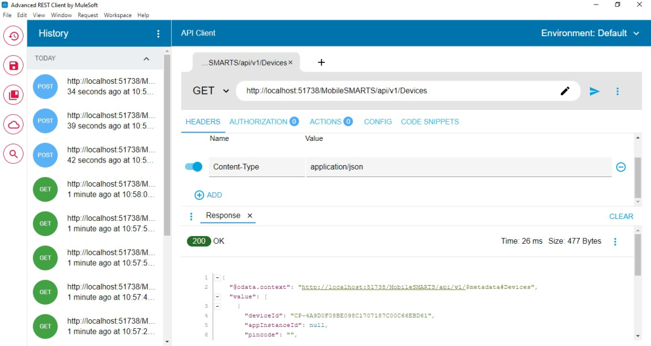Add a new request tab with plus
Image resolution: width=651 pixels, height=346 pixels.
pyautogui.click(x=321, y=62)
